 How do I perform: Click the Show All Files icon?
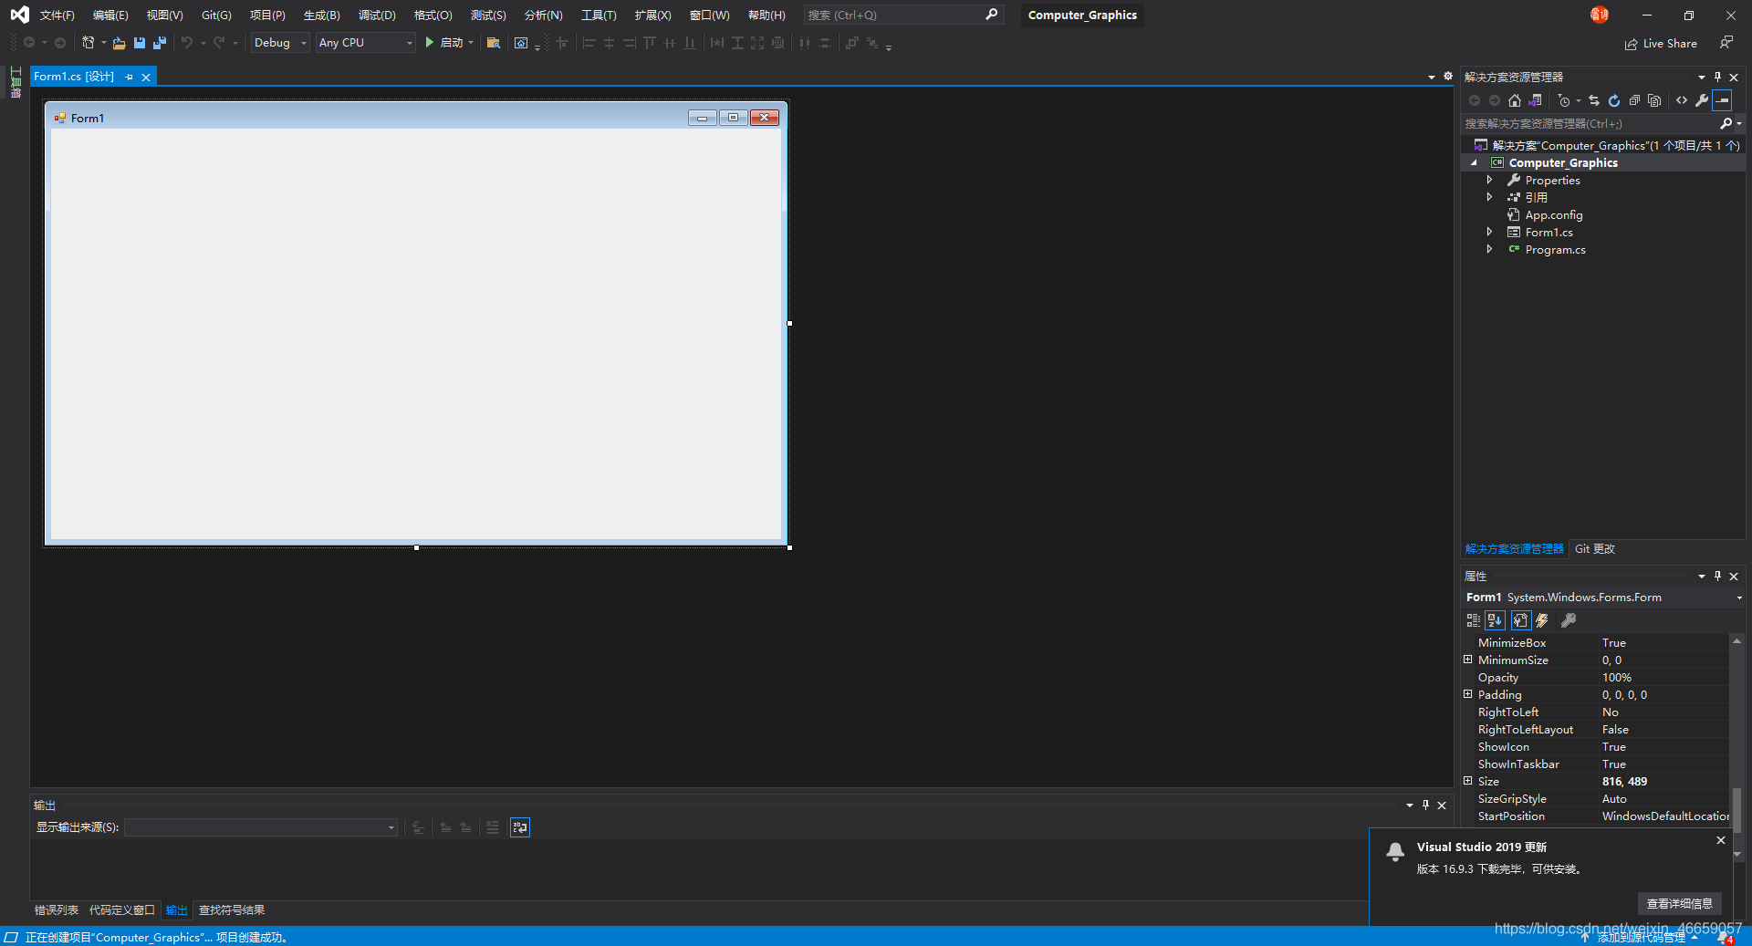(1654, 100)
